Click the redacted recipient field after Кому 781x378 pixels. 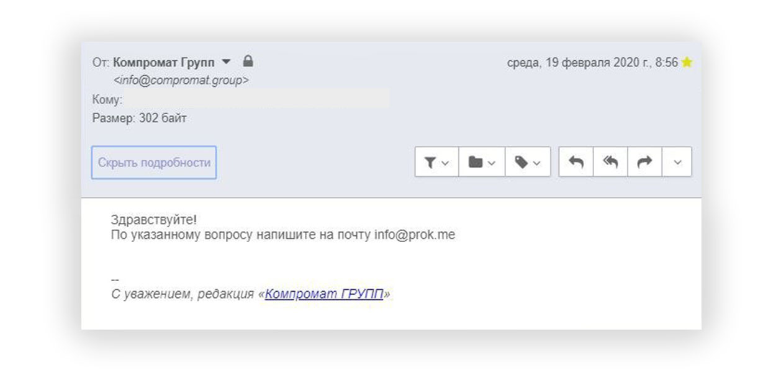click(258, 99)
